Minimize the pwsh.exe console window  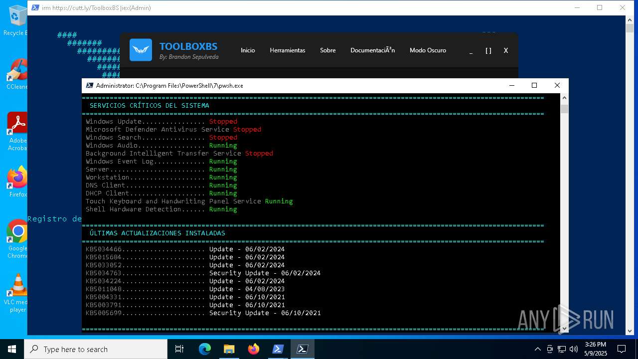tap(511, 86)
